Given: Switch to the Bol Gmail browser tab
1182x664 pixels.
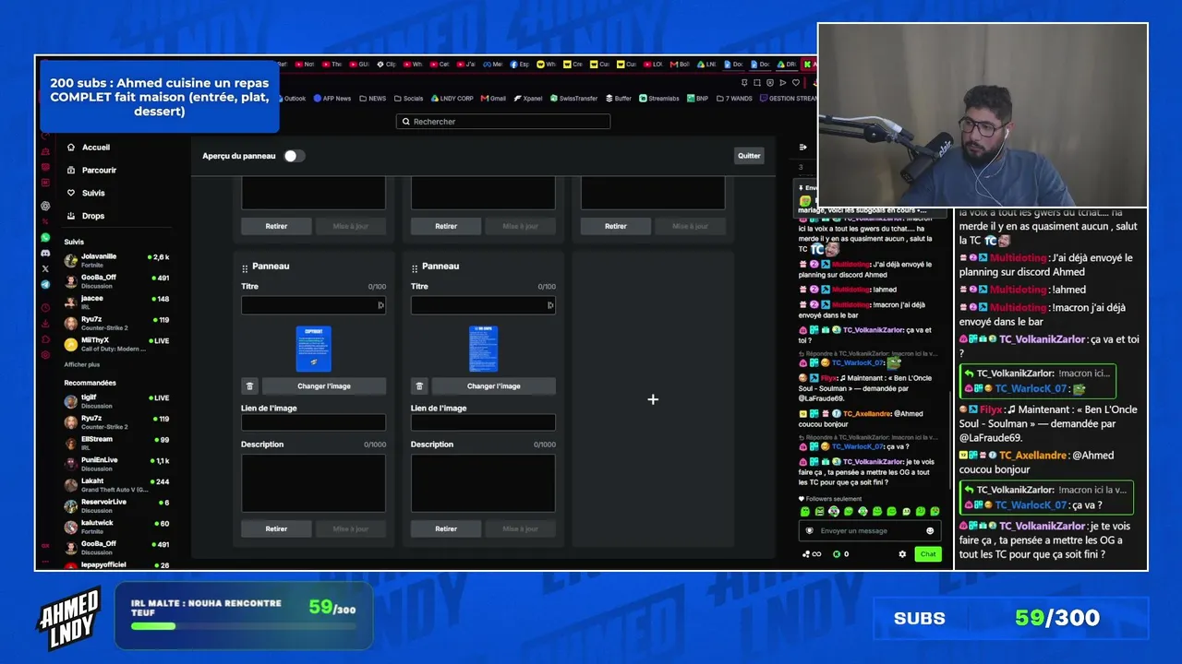Looking at the screenshot, I should [x=681, y=65].
